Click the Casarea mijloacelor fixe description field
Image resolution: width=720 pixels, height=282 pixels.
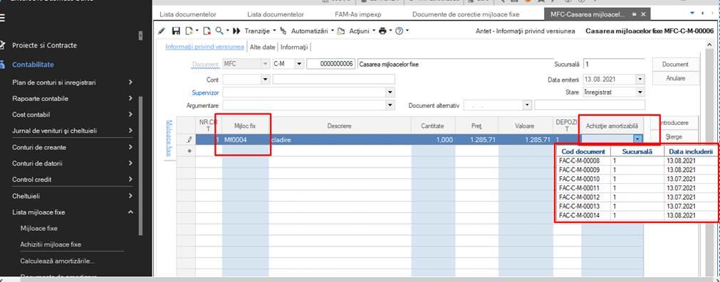coord(456,64)
